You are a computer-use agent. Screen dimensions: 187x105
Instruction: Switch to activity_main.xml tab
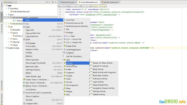(x=110, y=2)
